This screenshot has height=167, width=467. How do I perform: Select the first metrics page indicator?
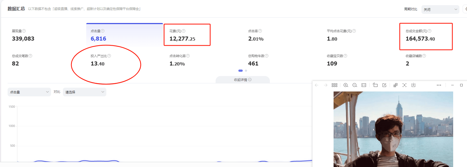[241, 71]
